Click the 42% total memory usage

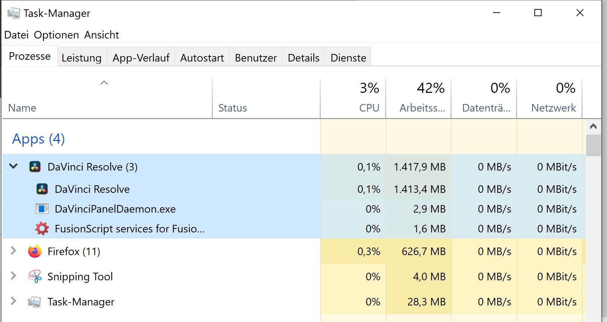point(431,88)
